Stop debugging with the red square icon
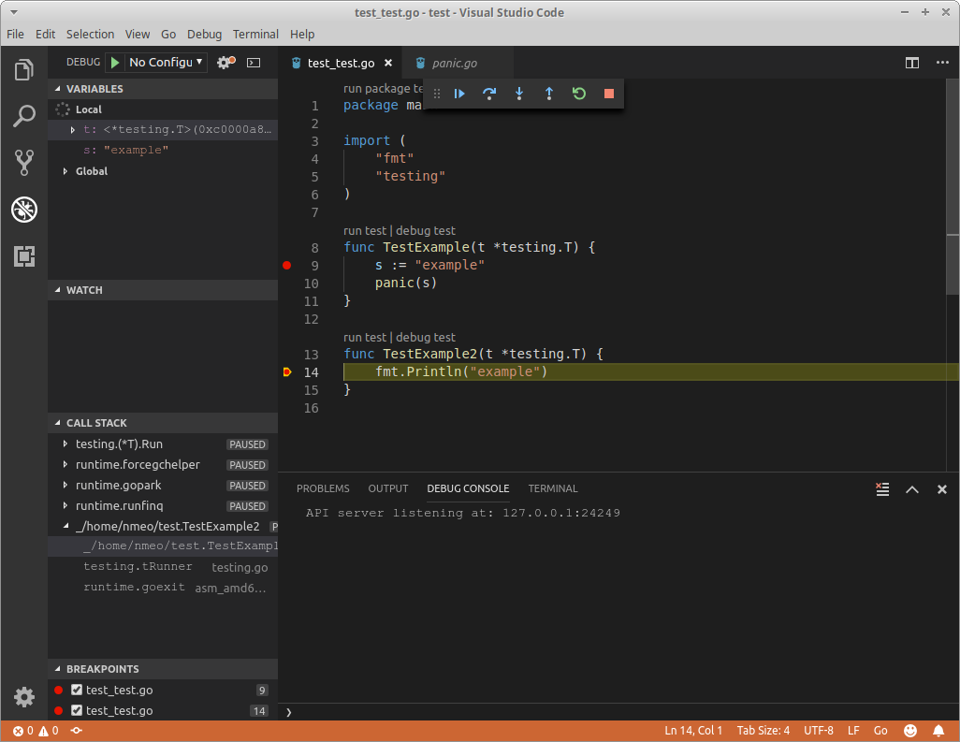Image resolution: width=960 pixels, height=742 pixels. click(x=609, y=94)
